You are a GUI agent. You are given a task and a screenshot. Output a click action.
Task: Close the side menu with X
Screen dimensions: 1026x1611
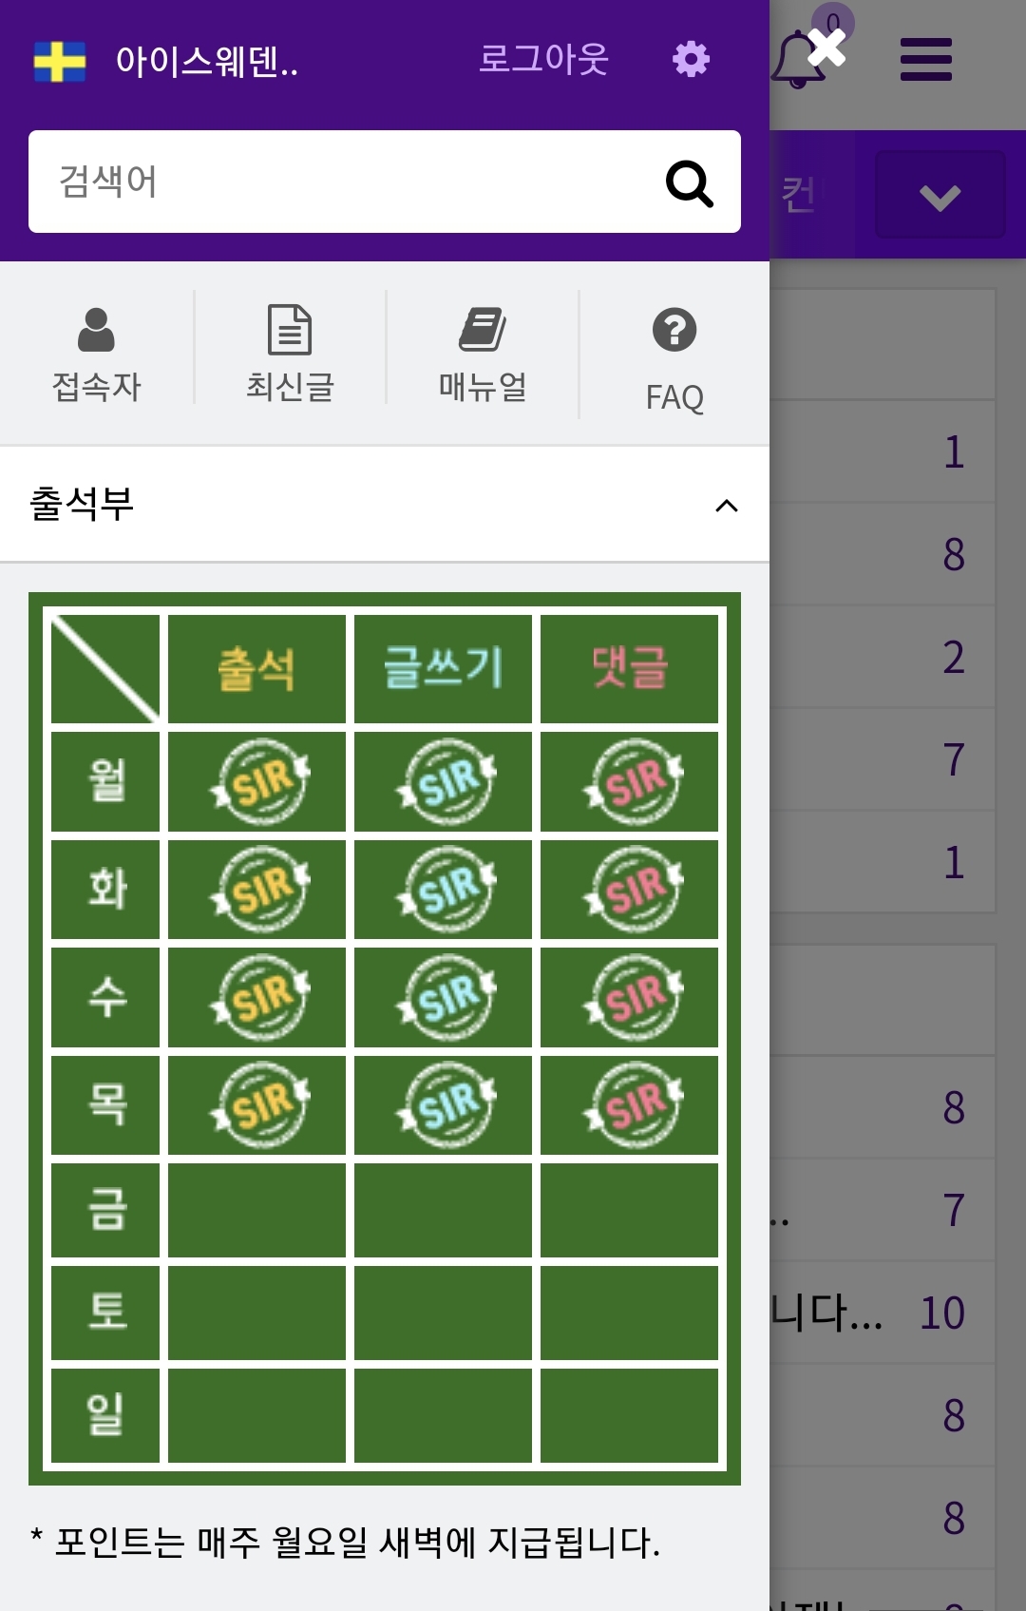pyautogui.click(x=826, y=48)
